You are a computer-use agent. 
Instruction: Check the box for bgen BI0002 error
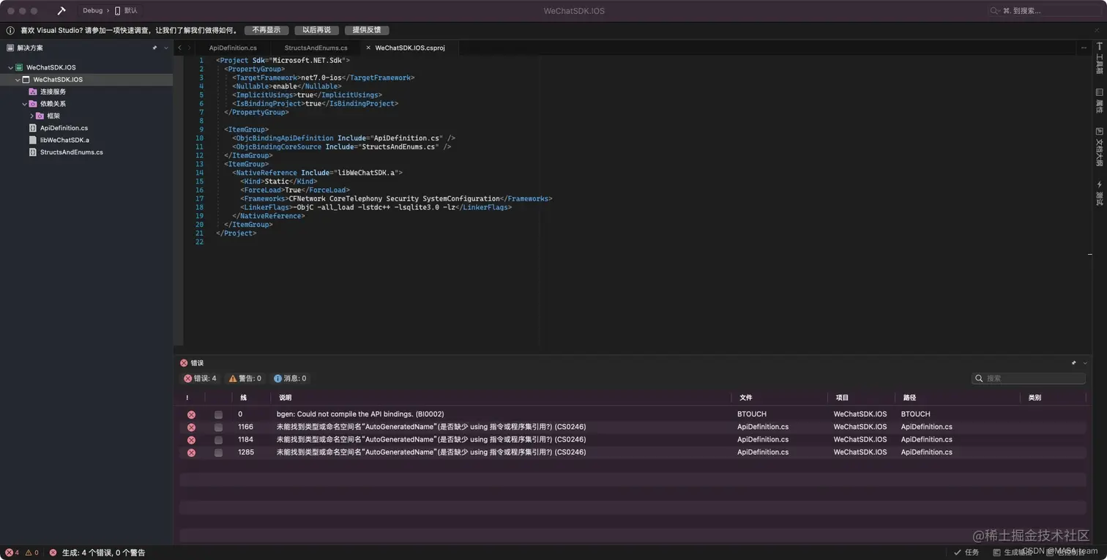coord(218,414)
